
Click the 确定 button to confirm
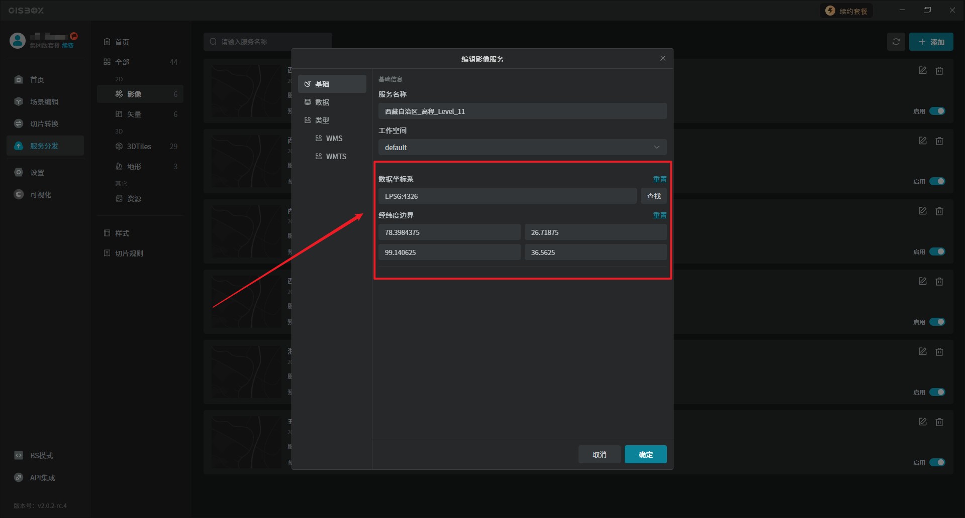[x=645, y=454]
